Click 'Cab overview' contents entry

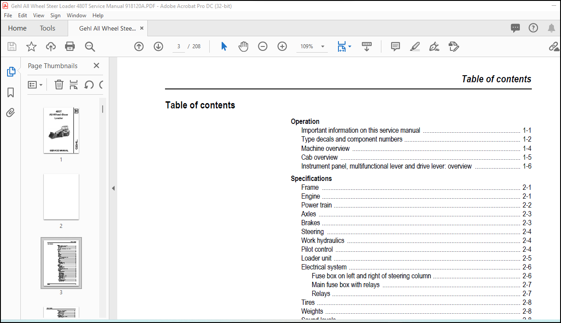tap(319, 157)
